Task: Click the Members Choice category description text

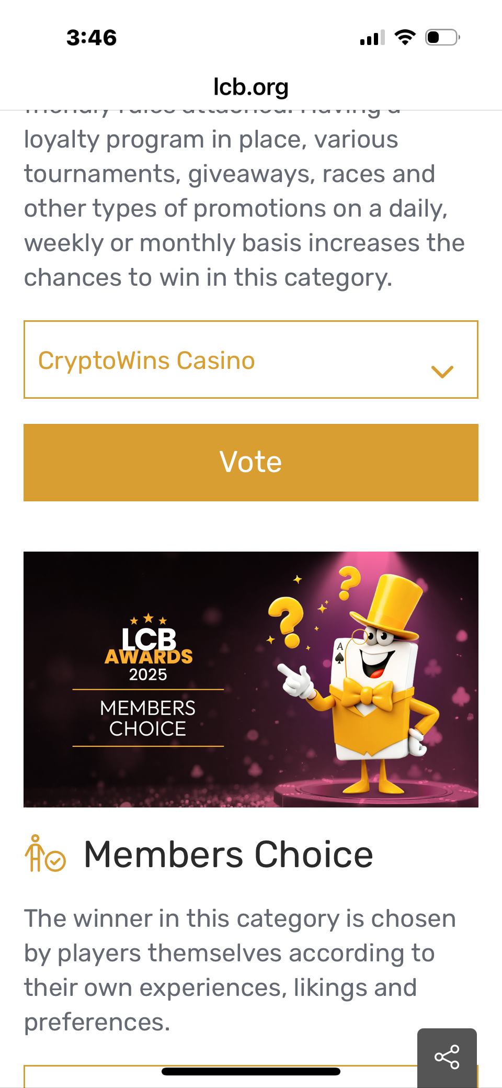Action: [241, 970]
